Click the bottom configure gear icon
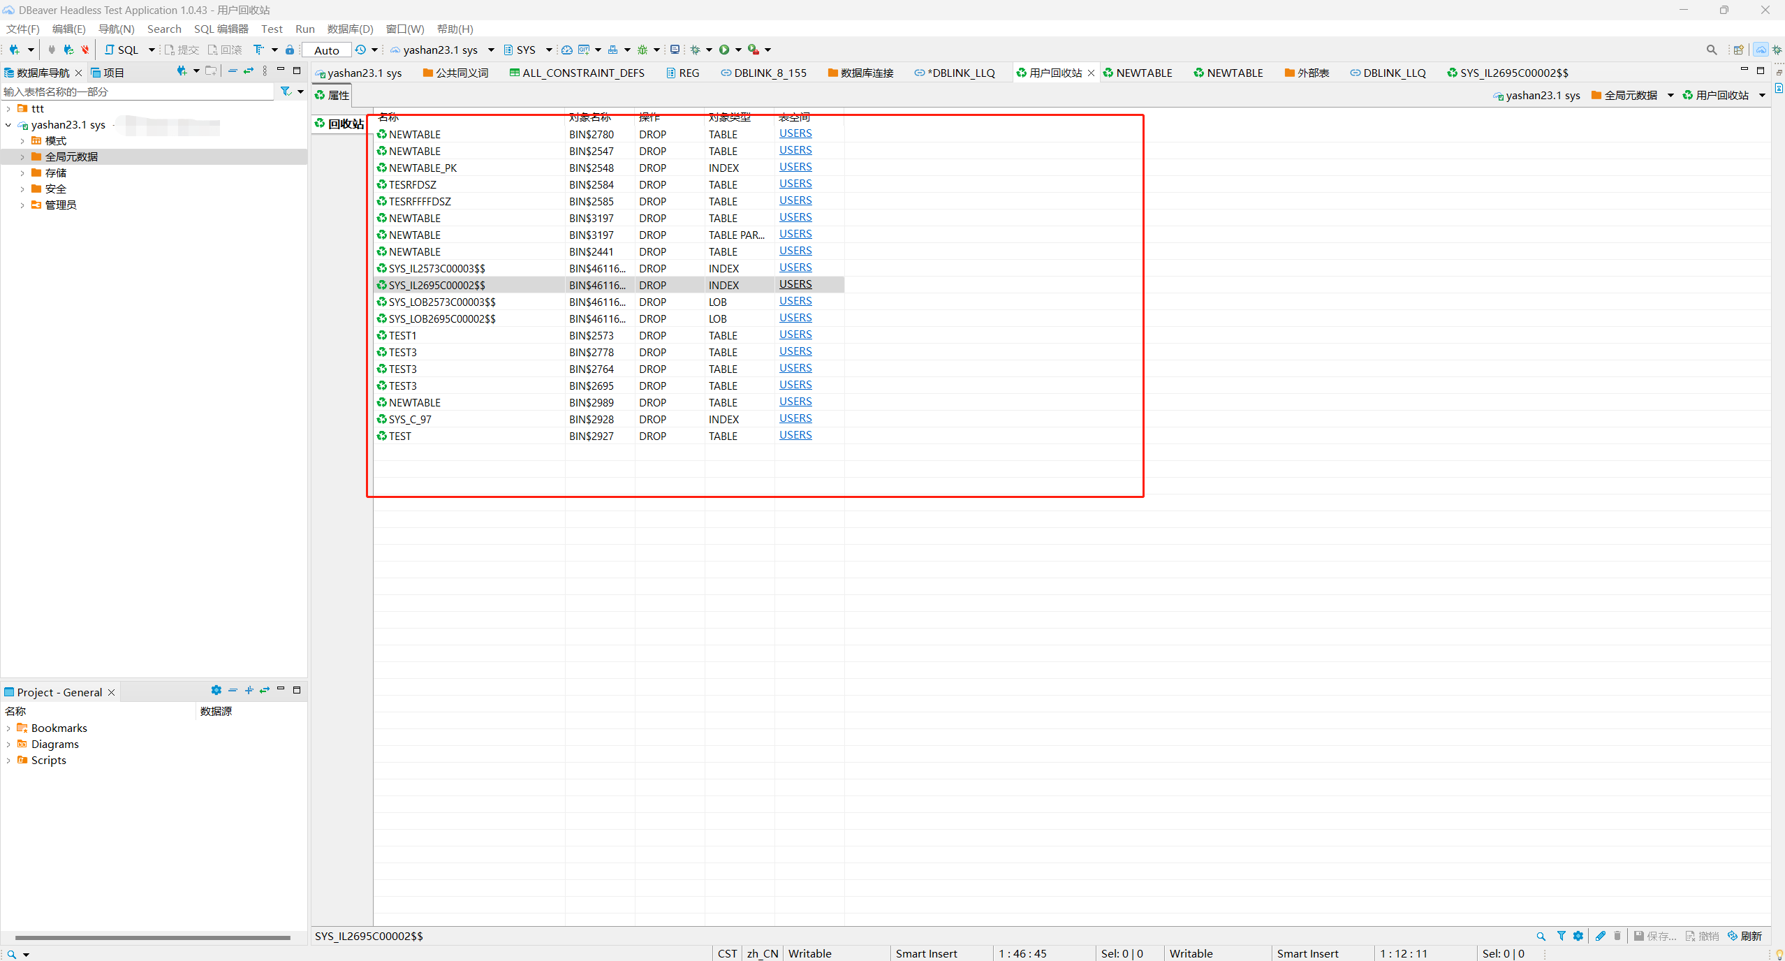The width and height of the screenshot is (1785, 961). (1578, 936)
